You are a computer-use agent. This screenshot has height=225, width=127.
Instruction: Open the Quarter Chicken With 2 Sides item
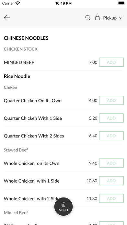pyautogui.click(x=34, y=136)
